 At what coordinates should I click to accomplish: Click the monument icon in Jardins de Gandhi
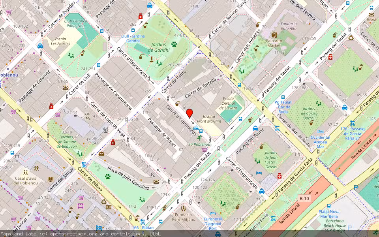tap(152, 59)
